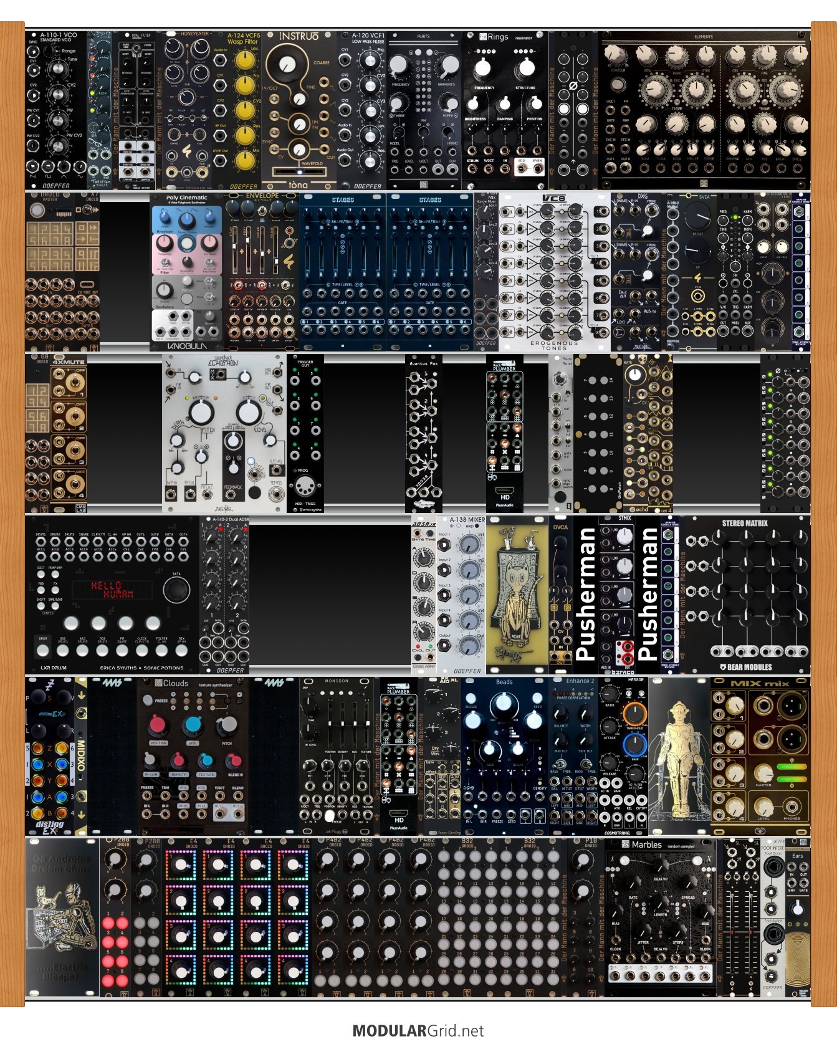The image size is (837, 1044).
Task: Click the A-138 Mixer In1 knob
Action: 469,545
